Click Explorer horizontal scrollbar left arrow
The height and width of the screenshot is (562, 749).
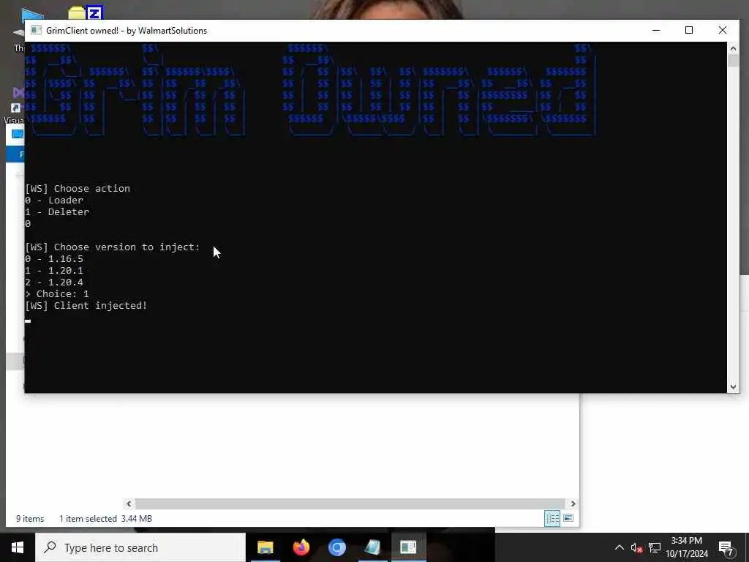click(x=129, y=503)
